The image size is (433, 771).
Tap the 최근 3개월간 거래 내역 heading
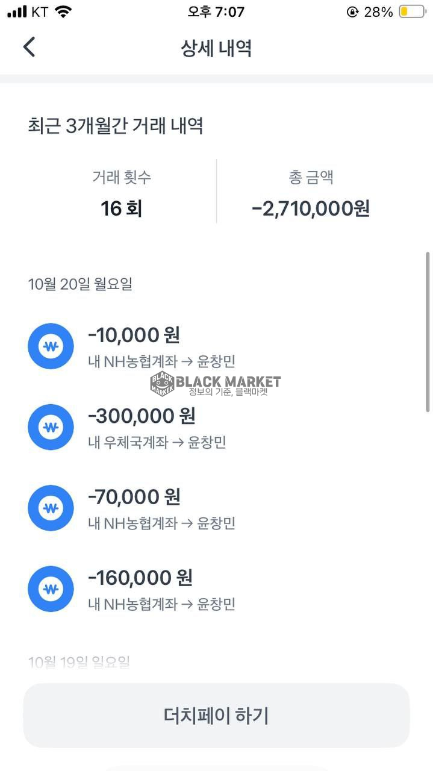point(115,126)
